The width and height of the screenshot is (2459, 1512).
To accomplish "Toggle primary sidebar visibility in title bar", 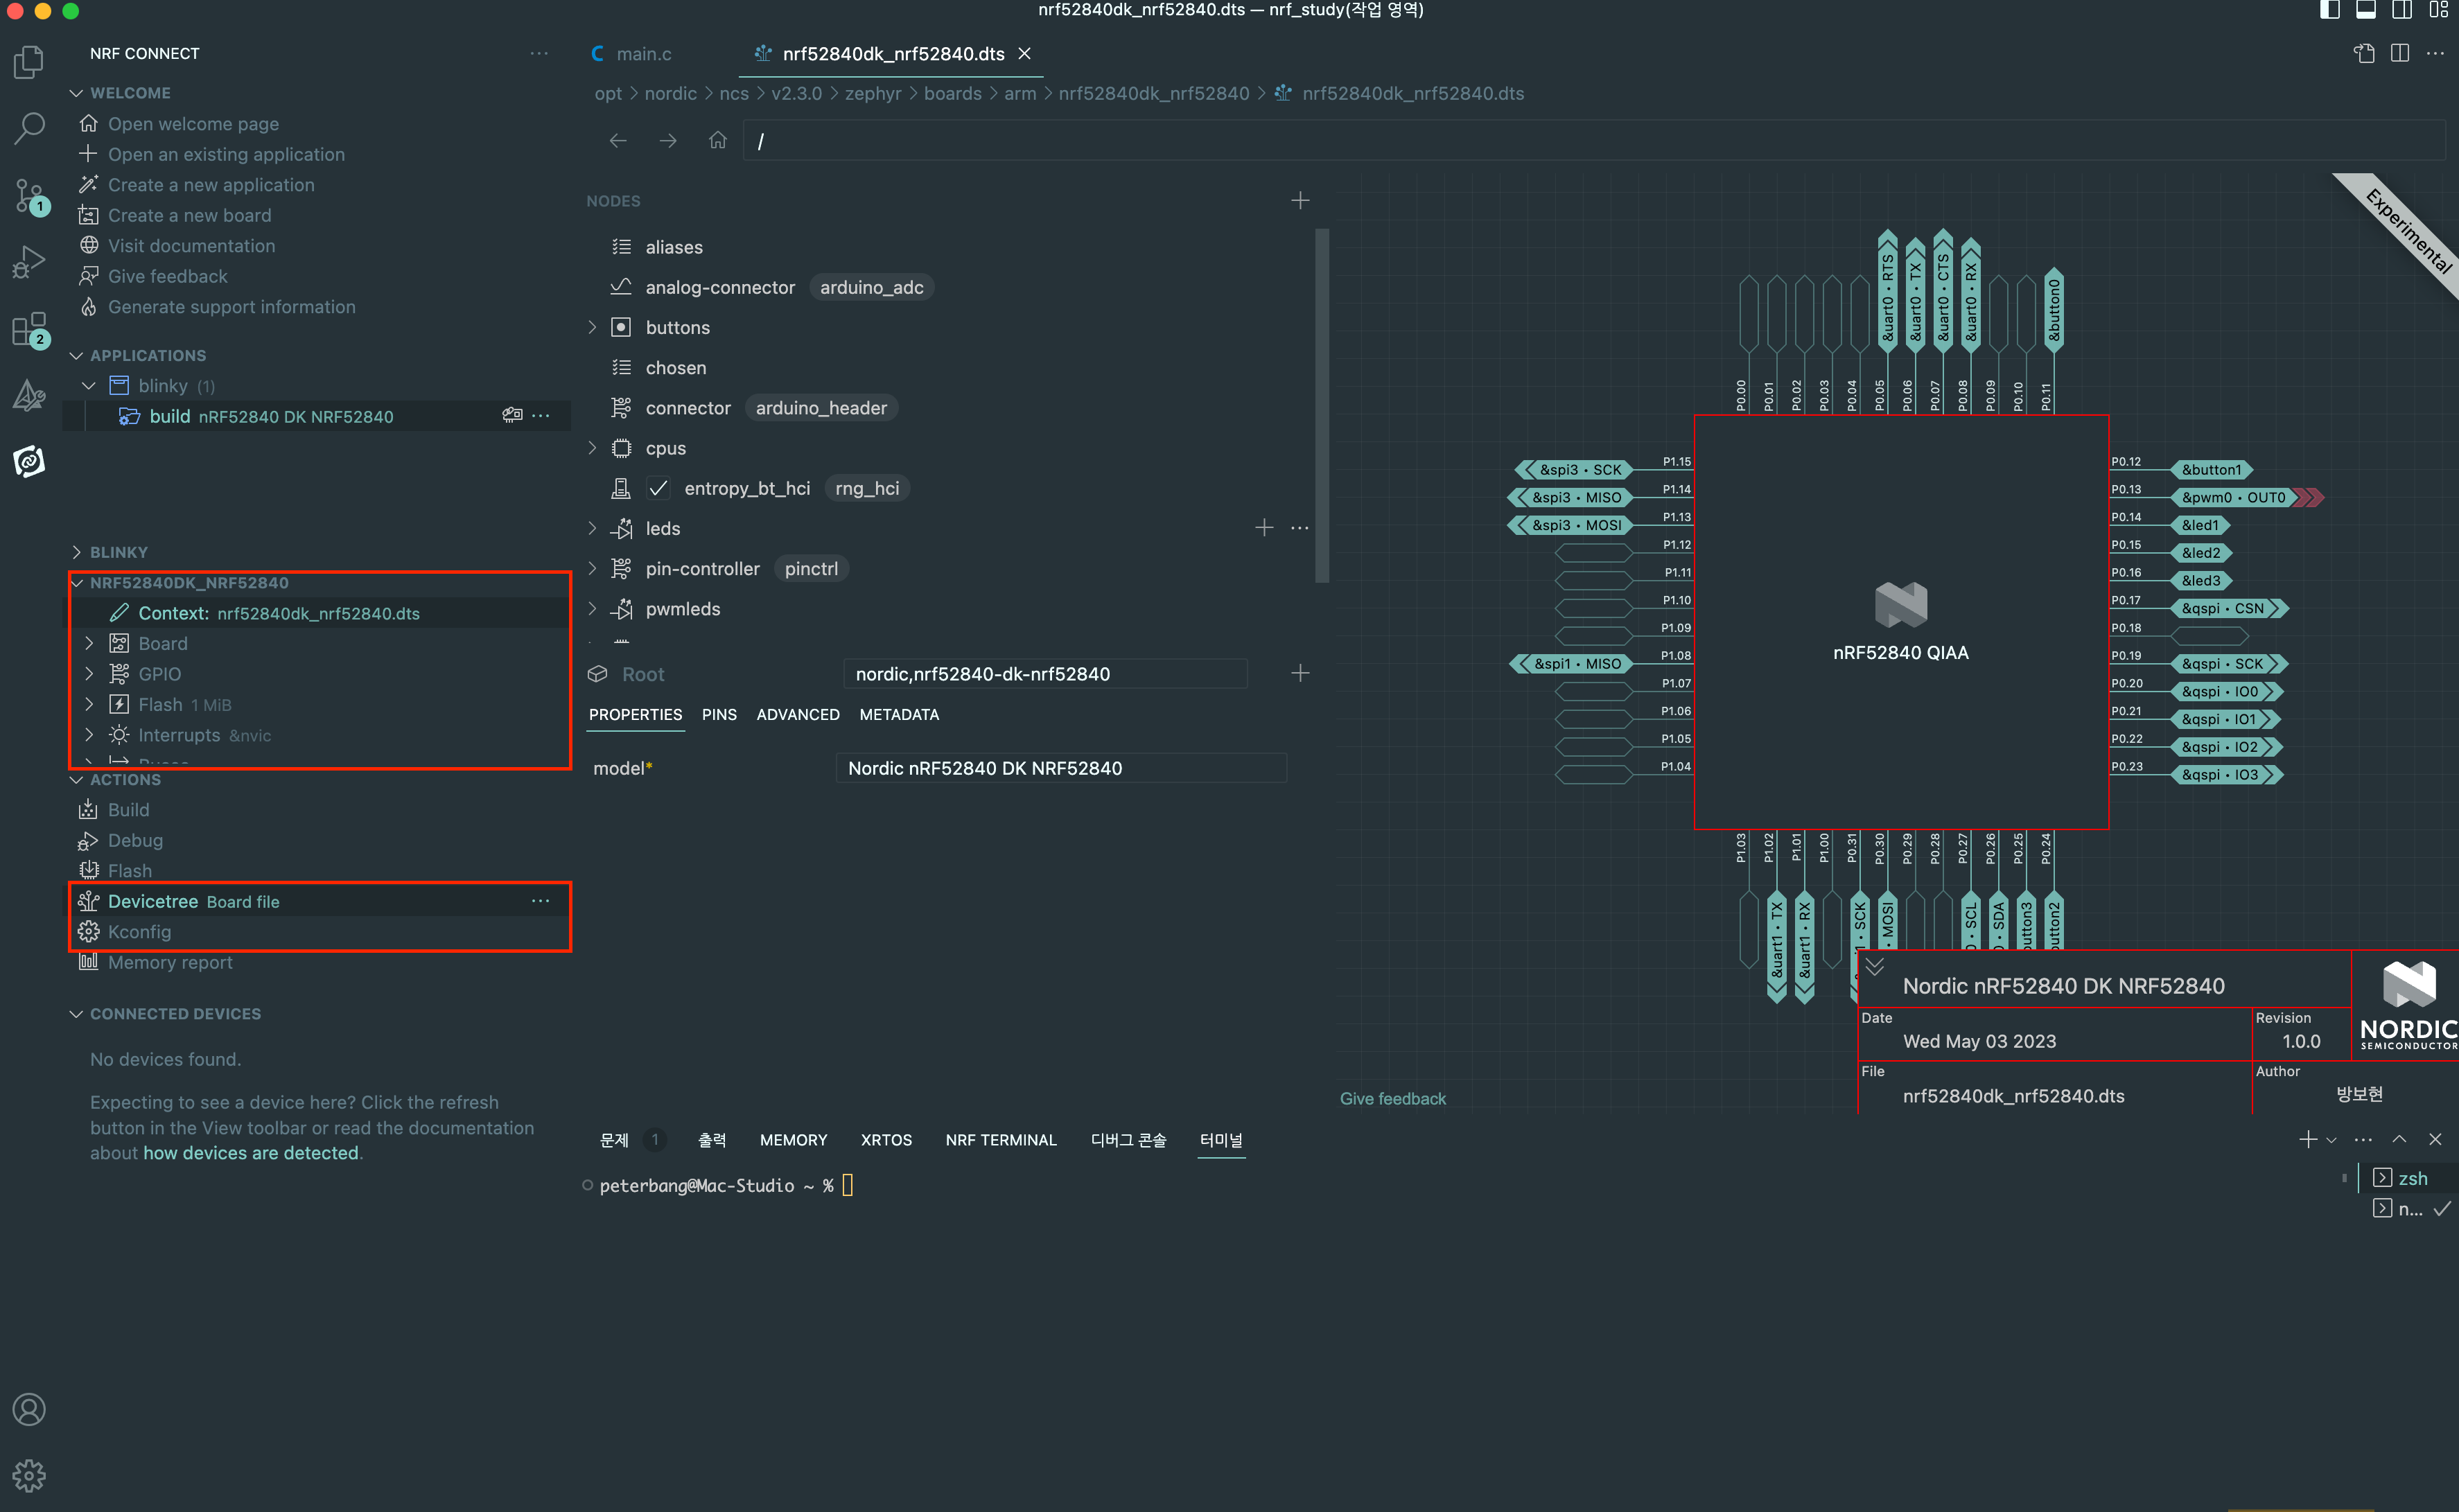I will pyautogui.click(x=2330, y=10).
